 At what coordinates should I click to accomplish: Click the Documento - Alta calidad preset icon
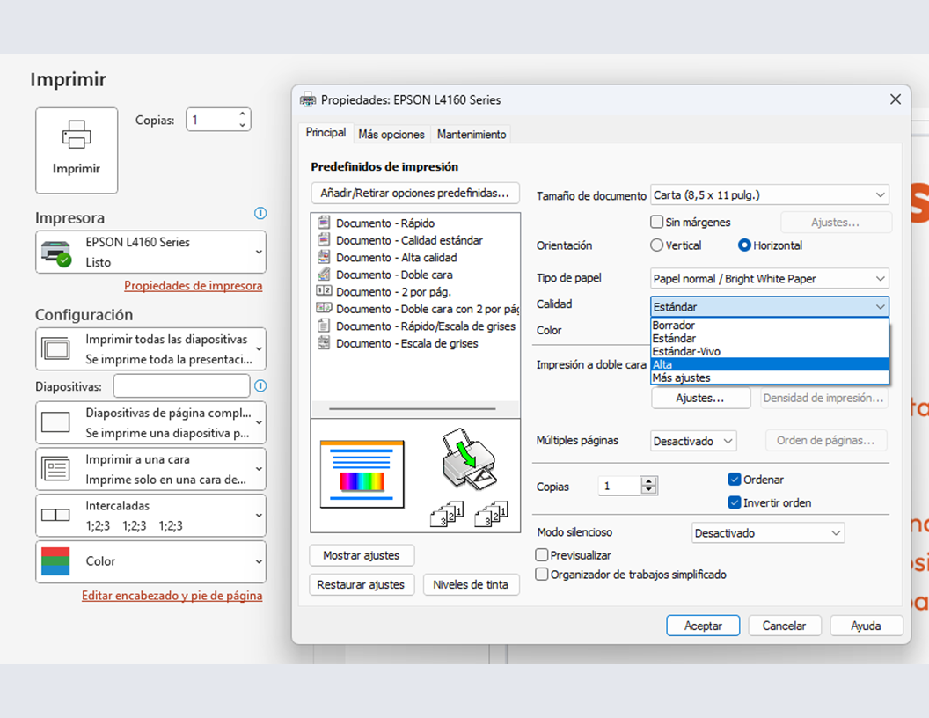tap(324, 257)
